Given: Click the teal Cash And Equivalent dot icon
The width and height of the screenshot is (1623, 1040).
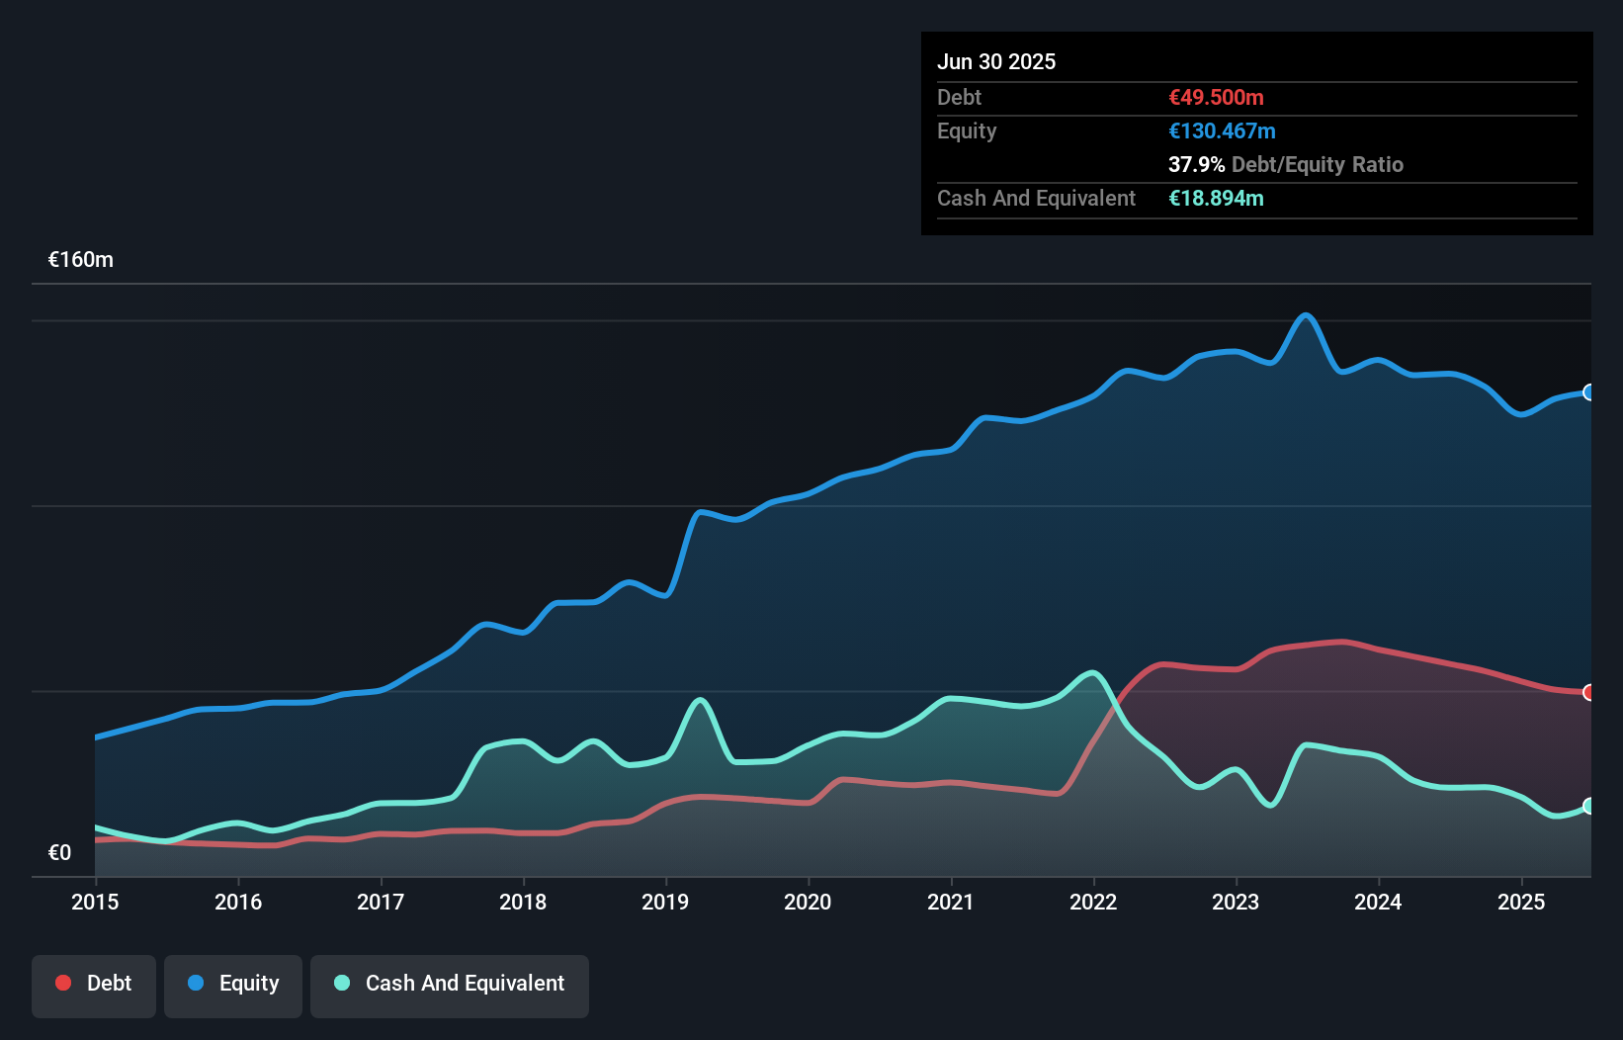Looking at the screenshot, I should pyautogui.click(x=340, y=983).
